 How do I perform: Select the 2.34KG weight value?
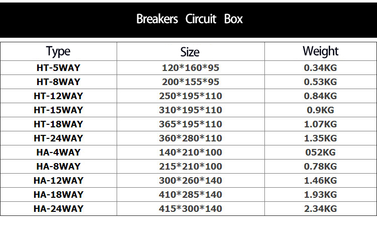[x=320, y=208]
